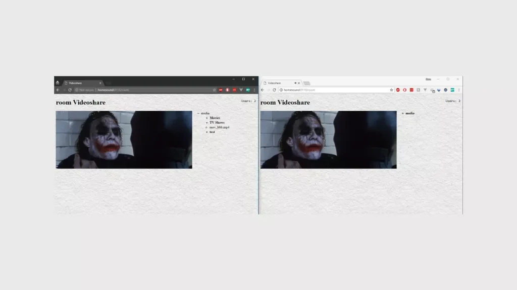Image resolution: width=517 pixels, height=290 pixels.
Task: Click red ABP-style extension in light window
Action: click(398, 90)
